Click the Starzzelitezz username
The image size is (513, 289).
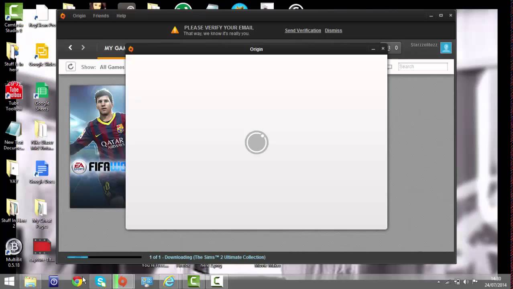click(x=424, y=45)
